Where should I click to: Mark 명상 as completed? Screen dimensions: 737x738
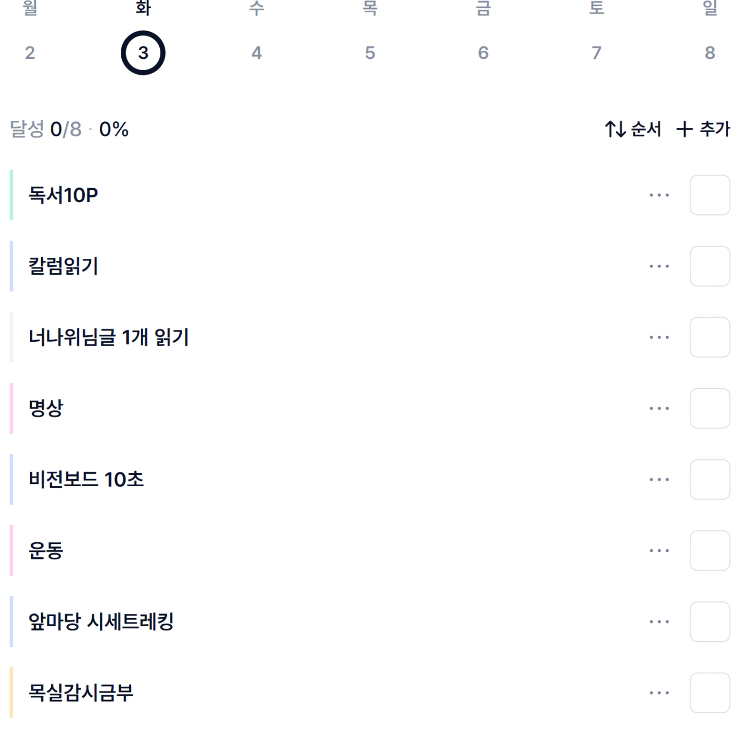point(710,409)
